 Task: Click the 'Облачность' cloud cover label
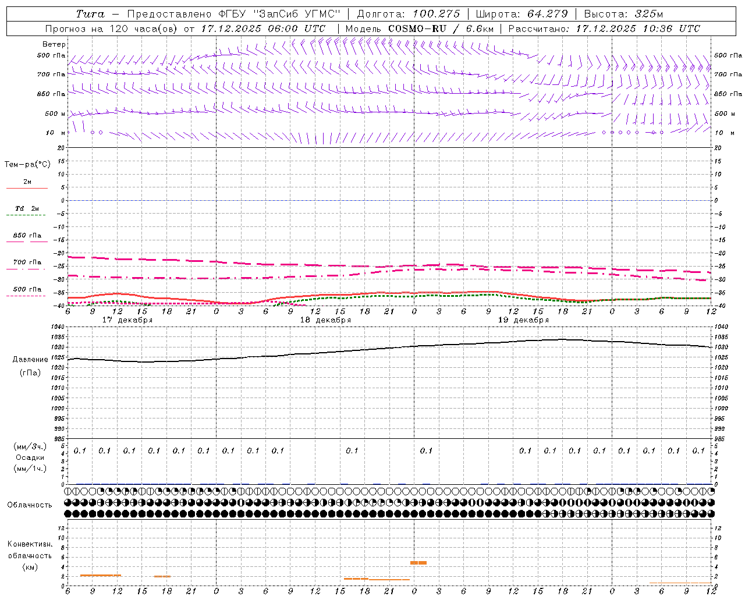[x=30, y=505]
